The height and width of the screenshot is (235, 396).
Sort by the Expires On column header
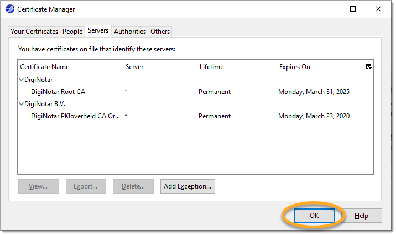(319, 67)
